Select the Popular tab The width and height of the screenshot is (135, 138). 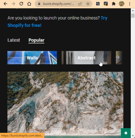point(36,40)
